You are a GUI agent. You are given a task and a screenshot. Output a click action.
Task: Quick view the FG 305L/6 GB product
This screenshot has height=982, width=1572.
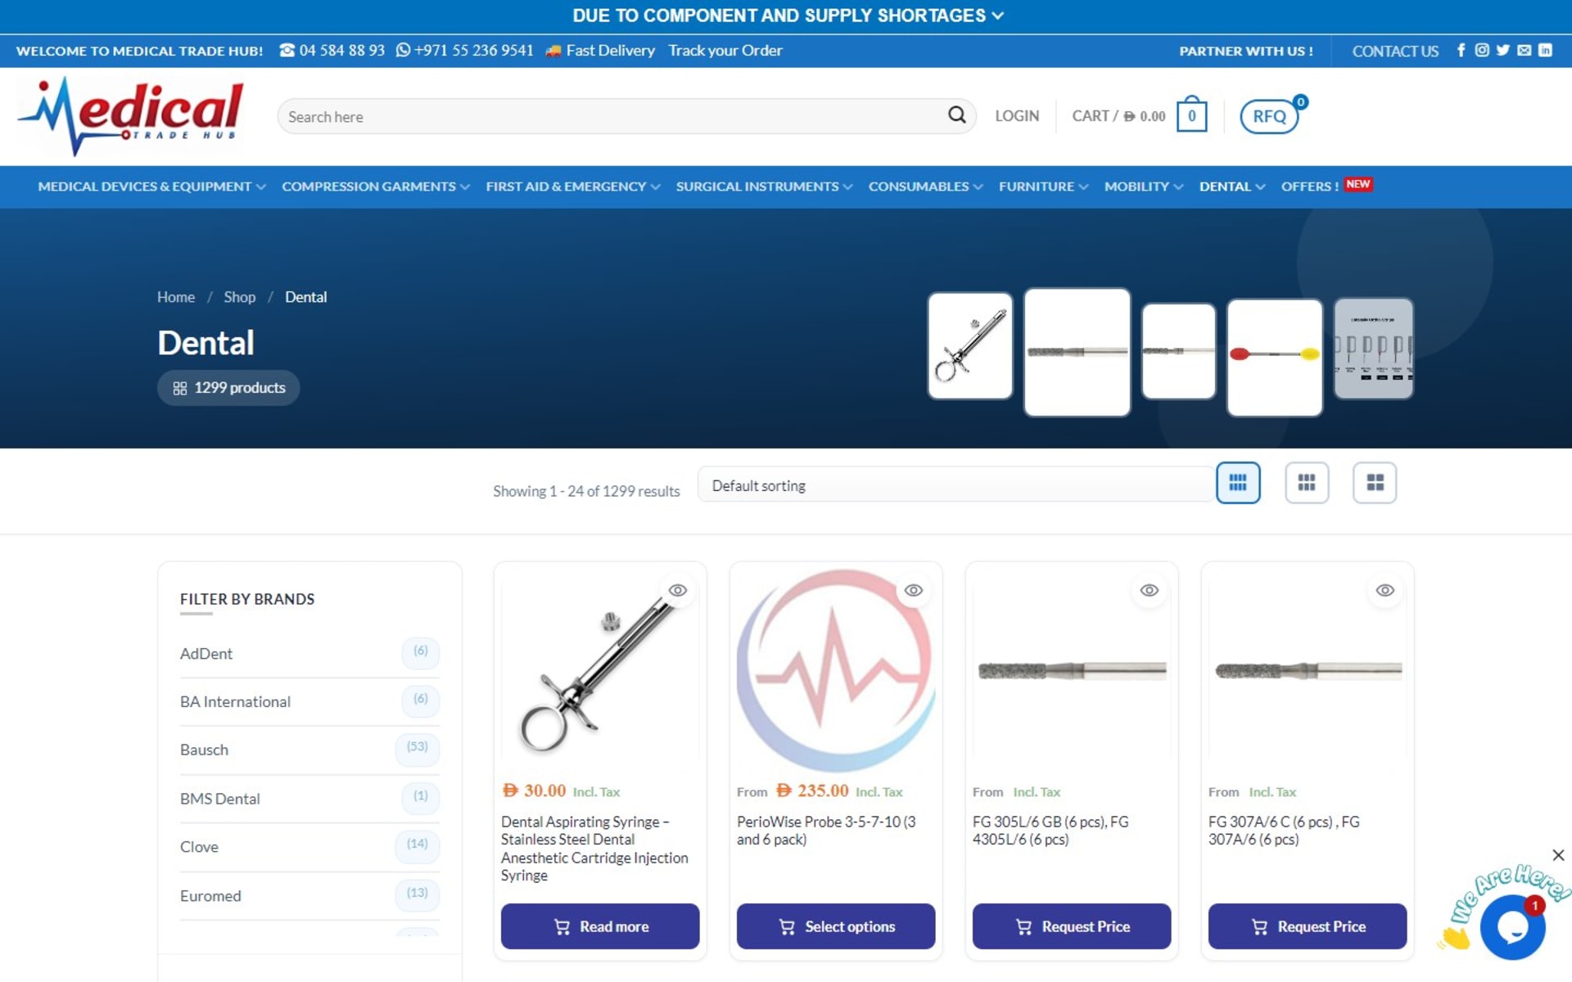(x=1150, y=590)
